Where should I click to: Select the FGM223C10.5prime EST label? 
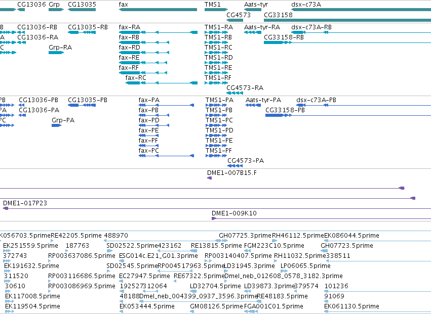tap(274, 245)
